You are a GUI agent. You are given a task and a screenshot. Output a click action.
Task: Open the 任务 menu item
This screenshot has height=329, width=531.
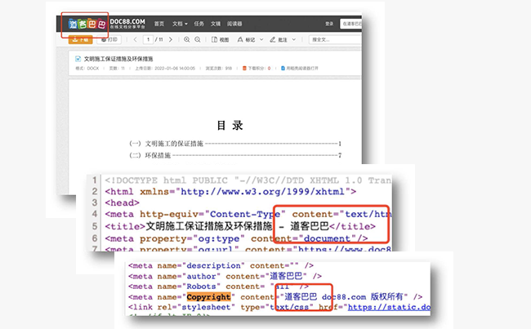[x=199, y=24]
